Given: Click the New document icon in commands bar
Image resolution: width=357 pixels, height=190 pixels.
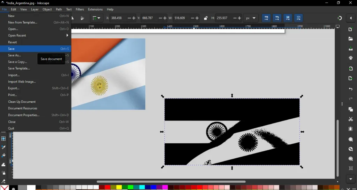Looking at the screenshot, I should 351,30.
